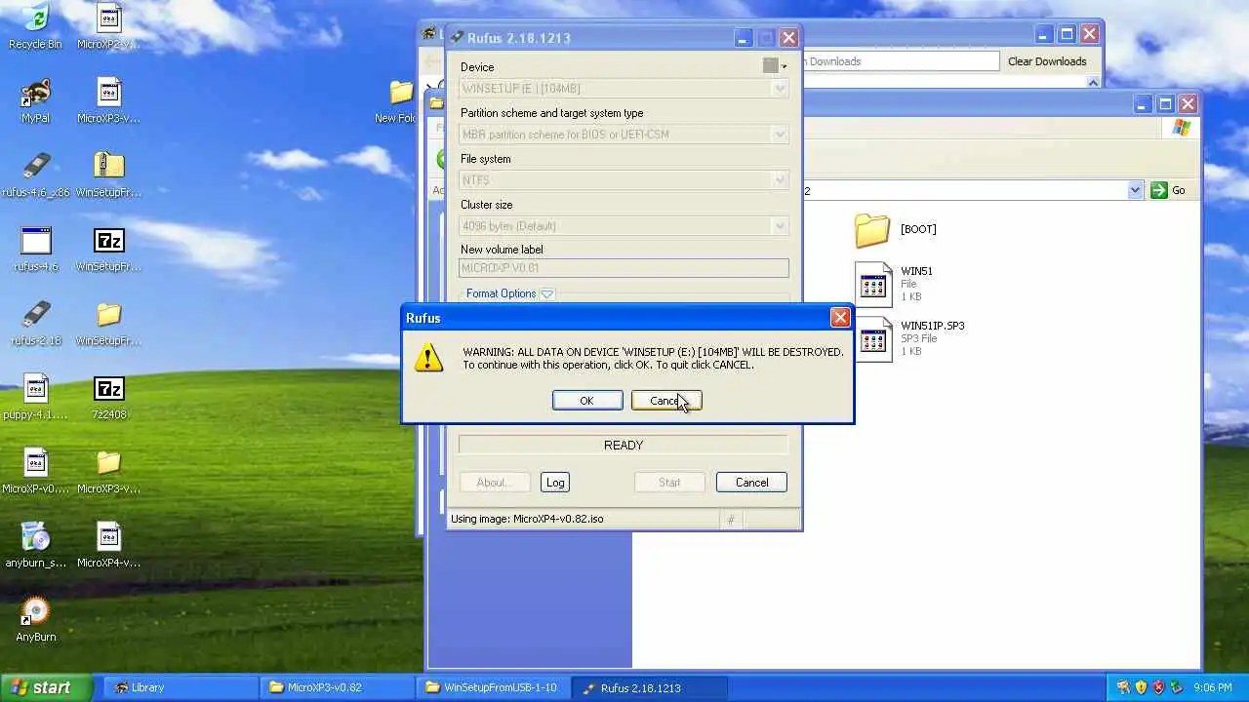Screen dimensions: 1249x702
Task: Select the Recycle Bin desktop icon
Action: pyautogui.click(x=35, y=18)
